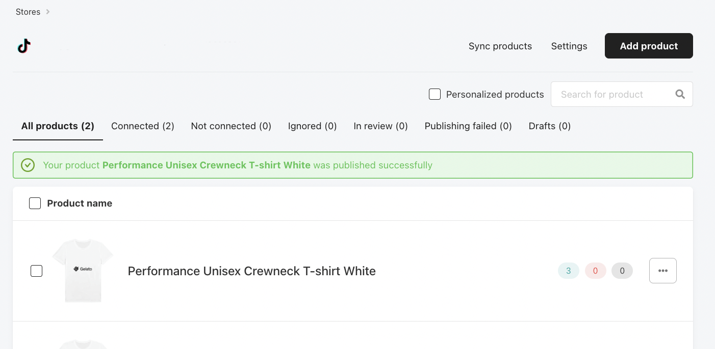Click the Add product button
The image size is (715, 349).
(x=649, y=46)
